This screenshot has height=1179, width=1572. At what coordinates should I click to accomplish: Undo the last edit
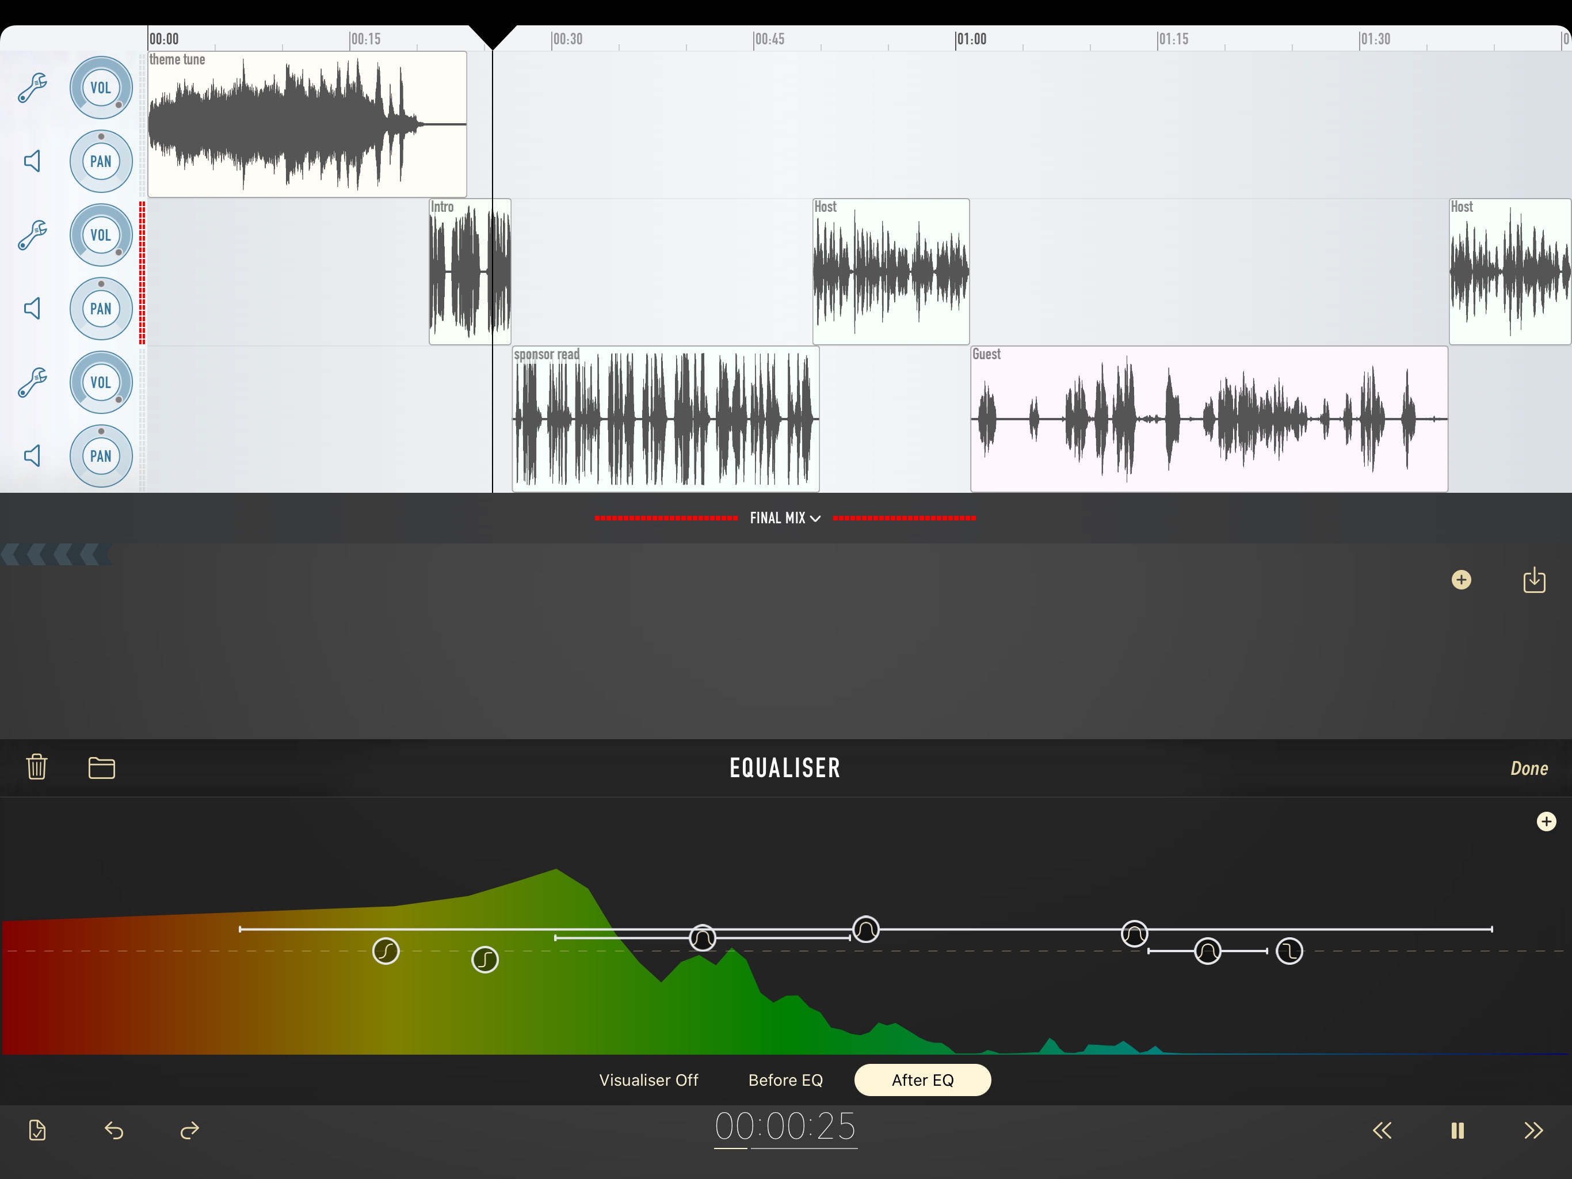click(x=115, y=1131)
